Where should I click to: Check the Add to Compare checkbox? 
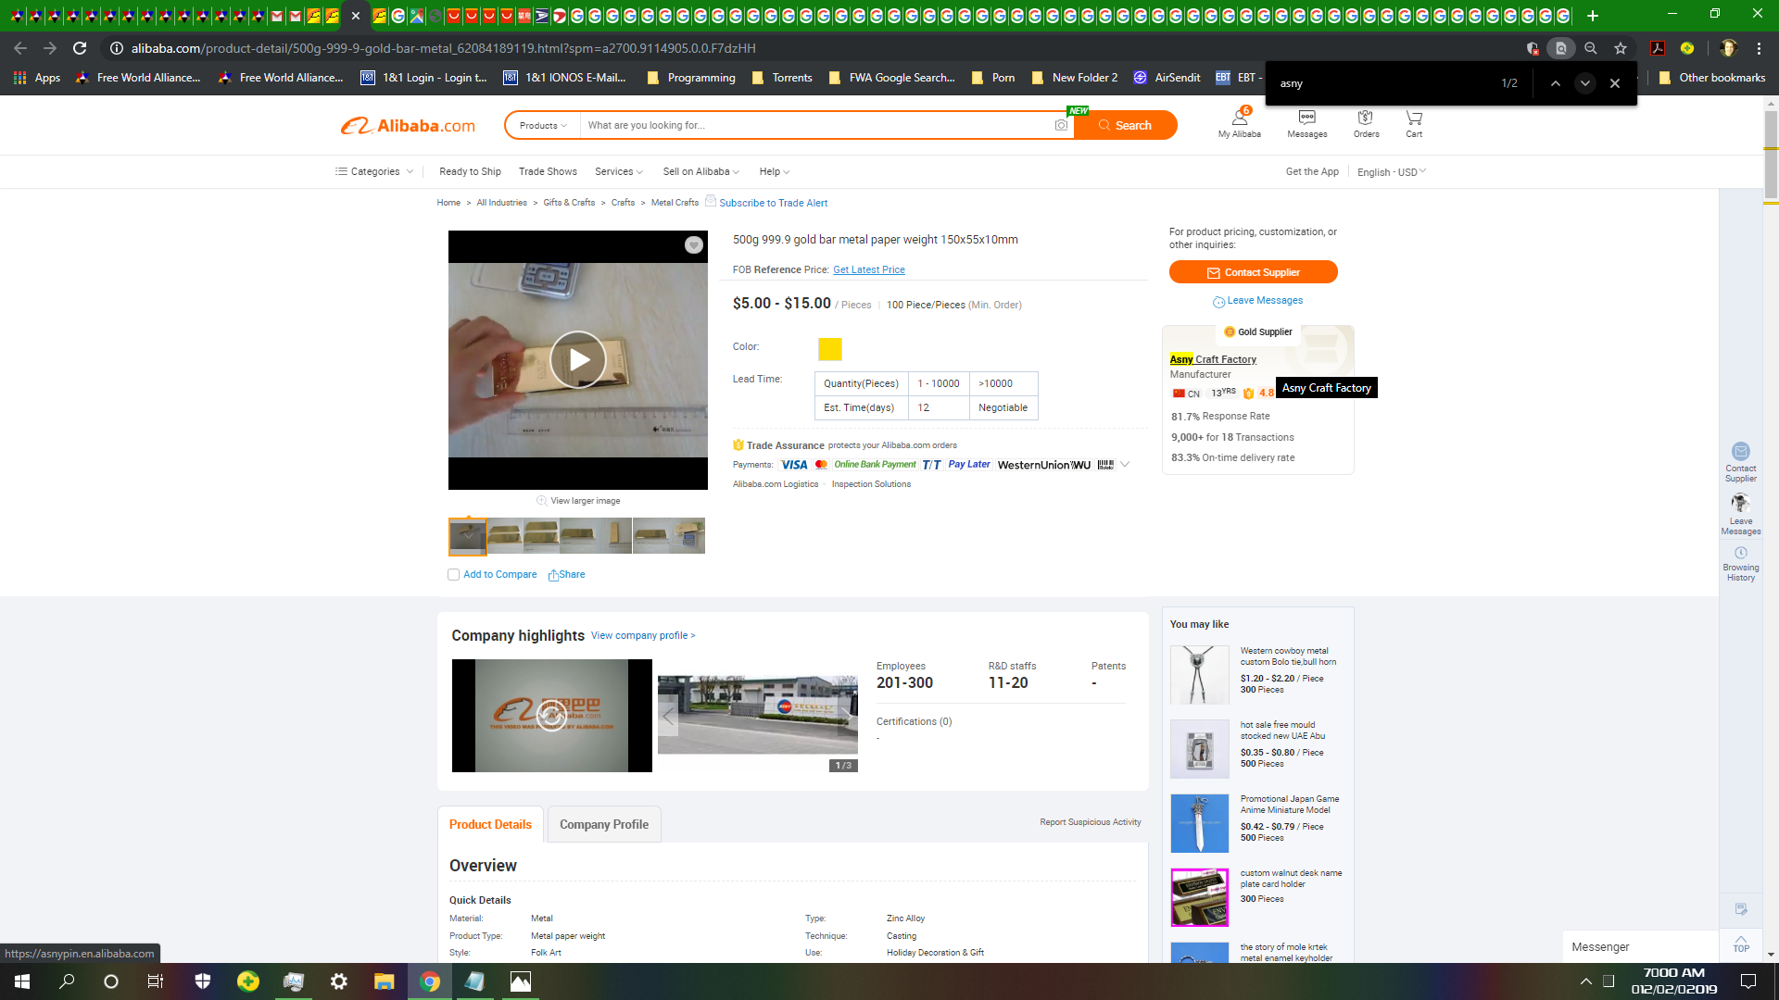[454, 575]
